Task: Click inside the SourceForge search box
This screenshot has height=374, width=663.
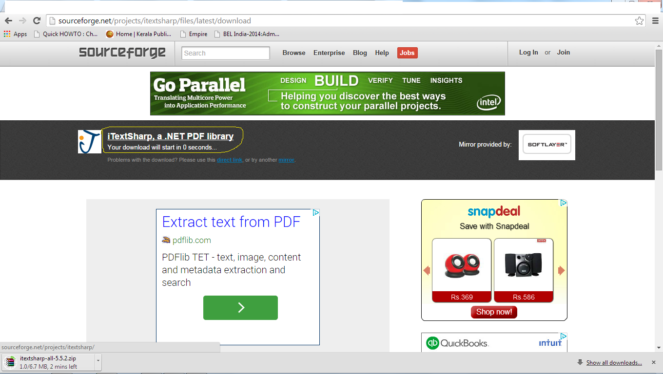Action: (225, 53)
